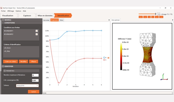The width and height of the screenshot is (174, 102).
Task: Click the << fast rewind button
Action: point(145,17)
